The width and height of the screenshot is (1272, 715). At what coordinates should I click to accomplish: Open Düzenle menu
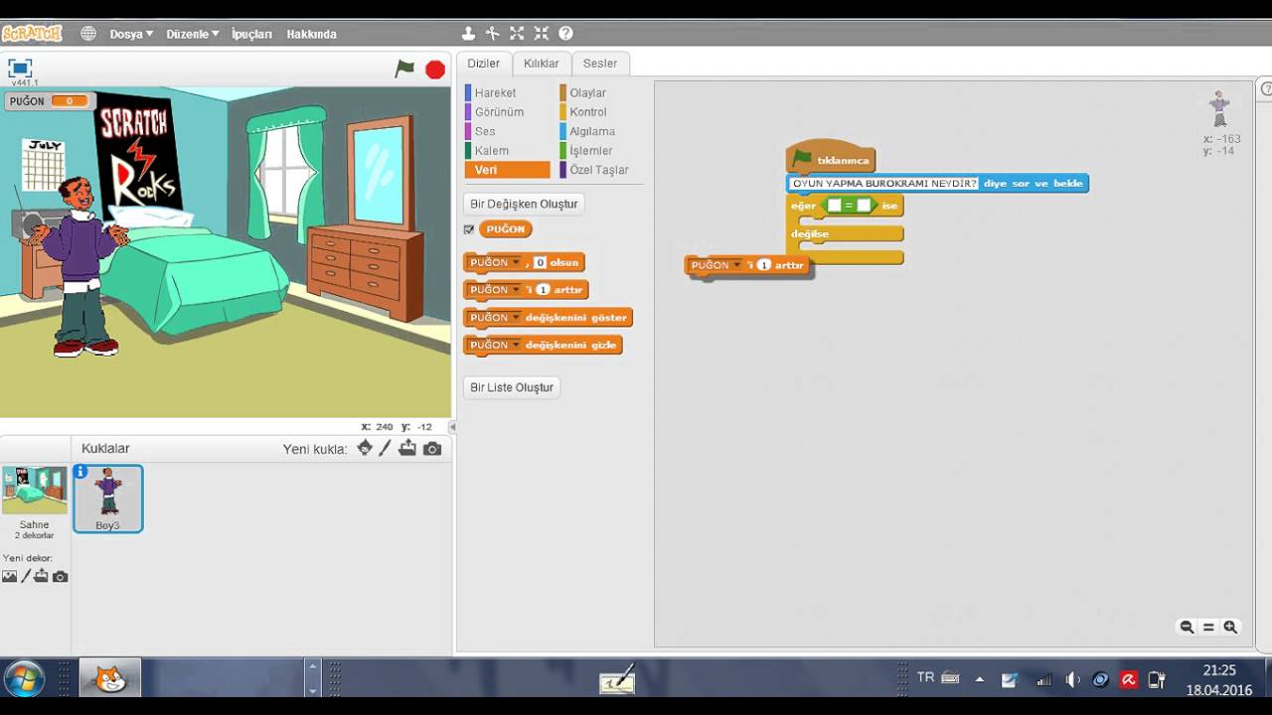193,34
